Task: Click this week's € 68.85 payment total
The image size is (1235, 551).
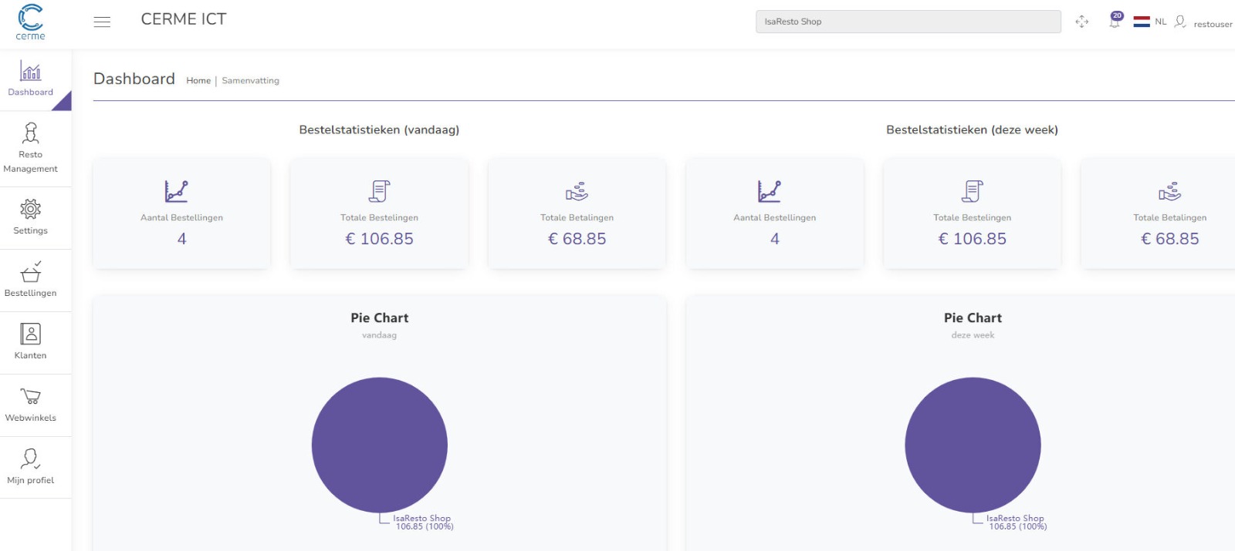Action: coord(1170,239)
